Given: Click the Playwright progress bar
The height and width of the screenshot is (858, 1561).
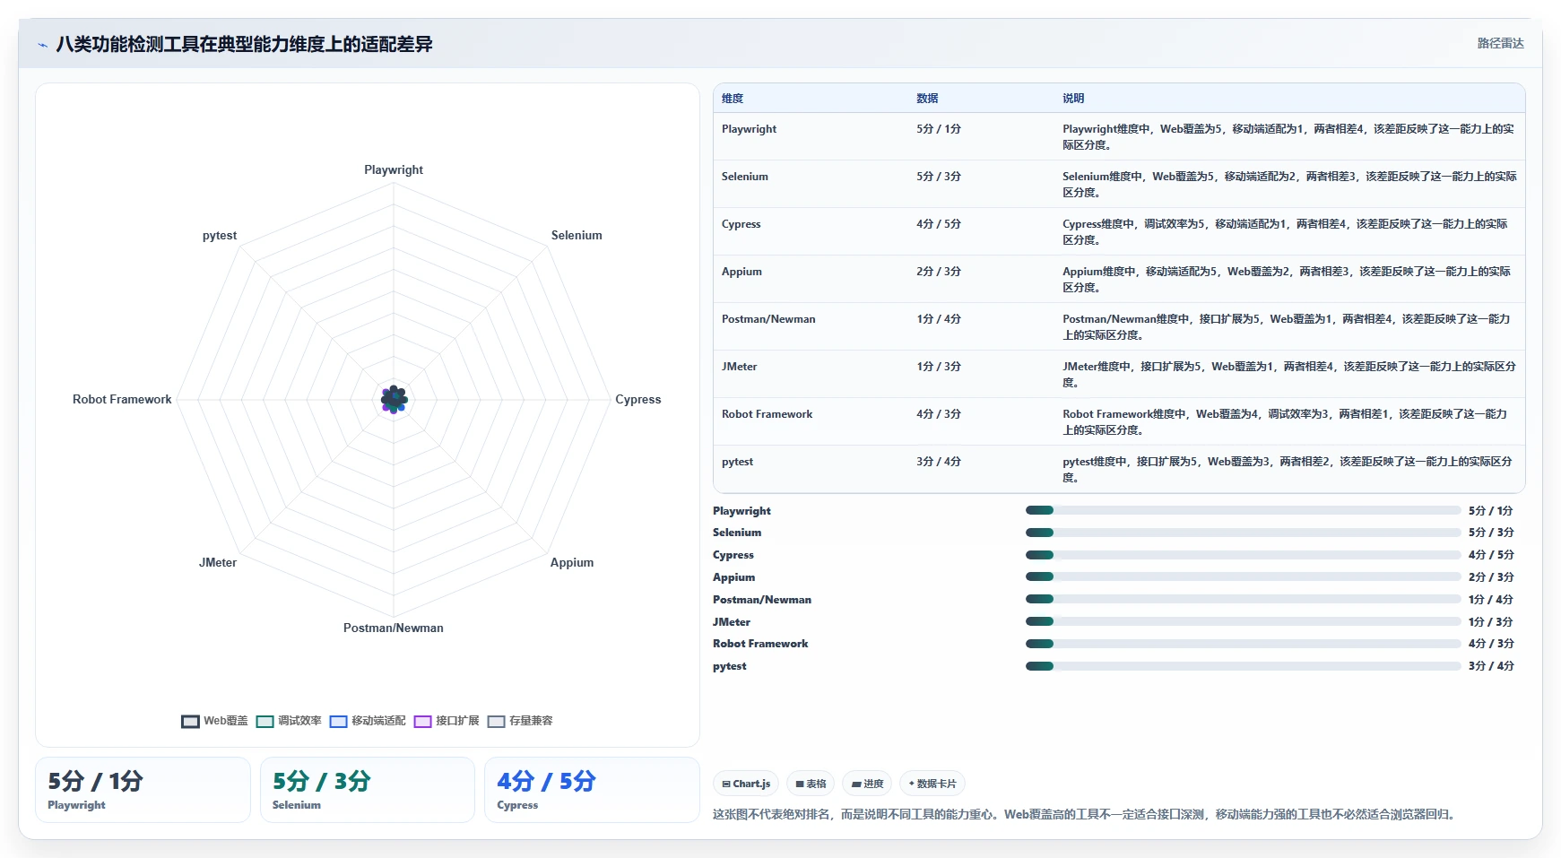Looking at the screenshot, I should point(1244,510).
